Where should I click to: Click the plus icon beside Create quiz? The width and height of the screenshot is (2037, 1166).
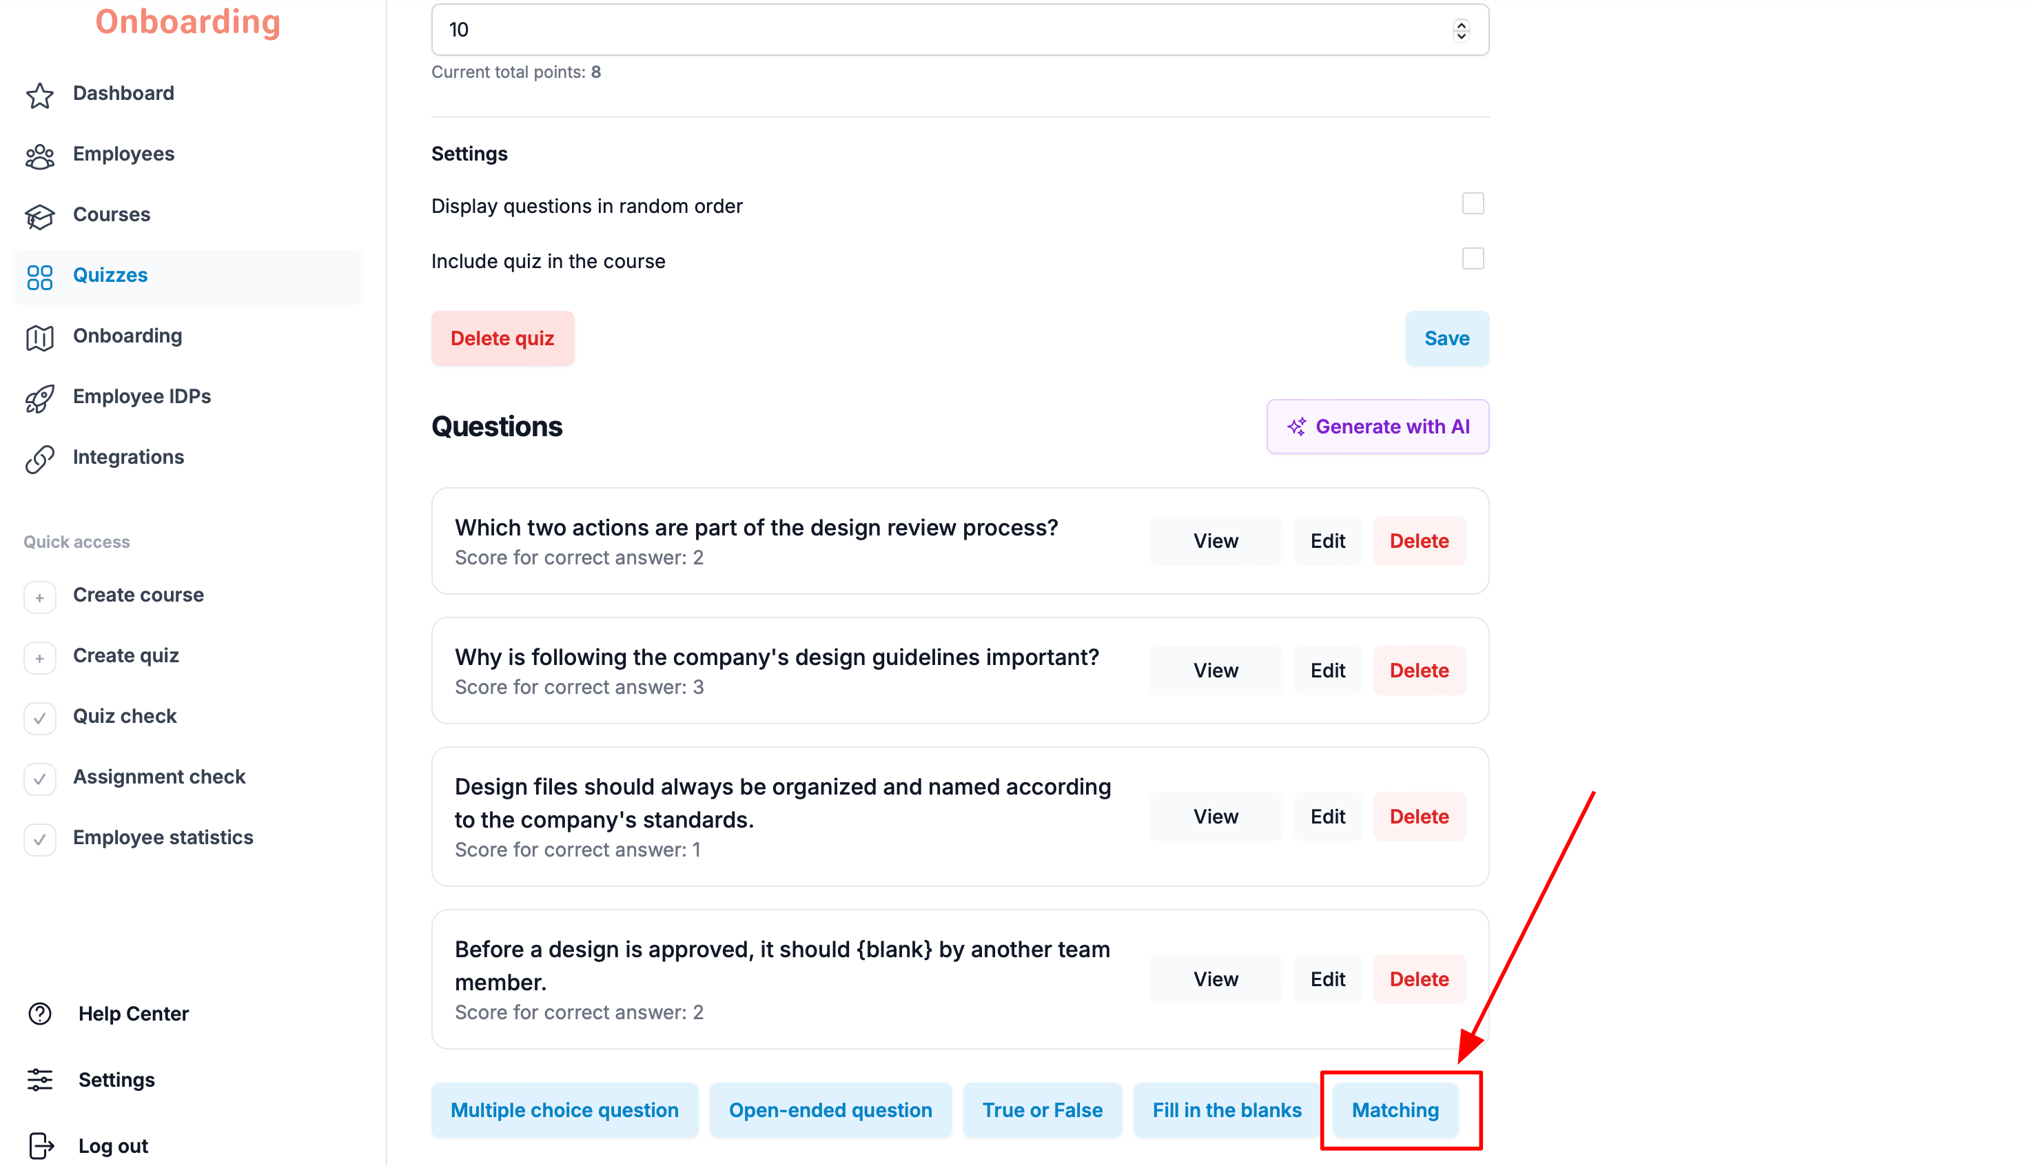(x=39, y=657)
